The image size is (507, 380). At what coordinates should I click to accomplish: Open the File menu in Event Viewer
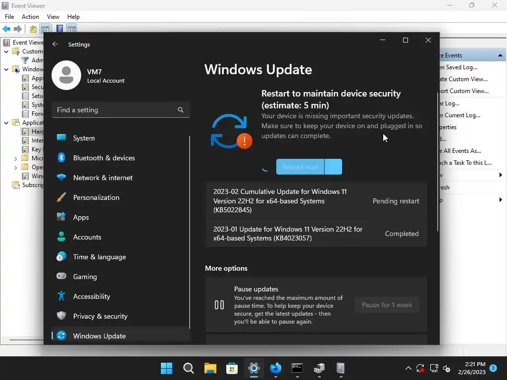point(9,17)
